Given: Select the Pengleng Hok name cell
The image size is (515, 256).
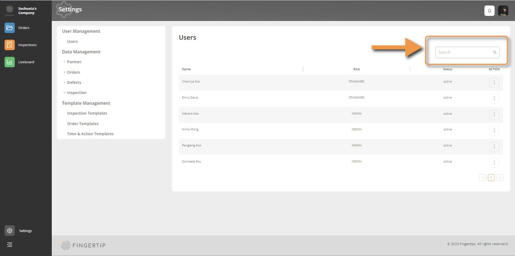Looking at the screenshot, I should [192, 146].
